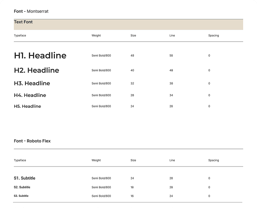This screenshot has width=257, height=208.
Task: Click 'Spacing' column header in Roboto Flex table
Action: [x=213, y=160]
